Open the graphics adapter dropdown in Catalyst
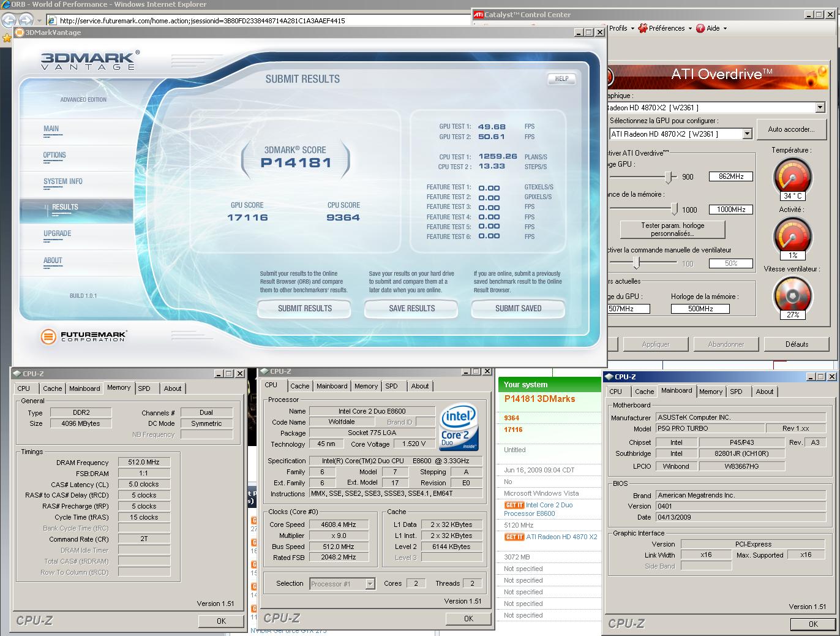Screen dimensions: 840x636 pyautogui.click(x=820, y=107)
